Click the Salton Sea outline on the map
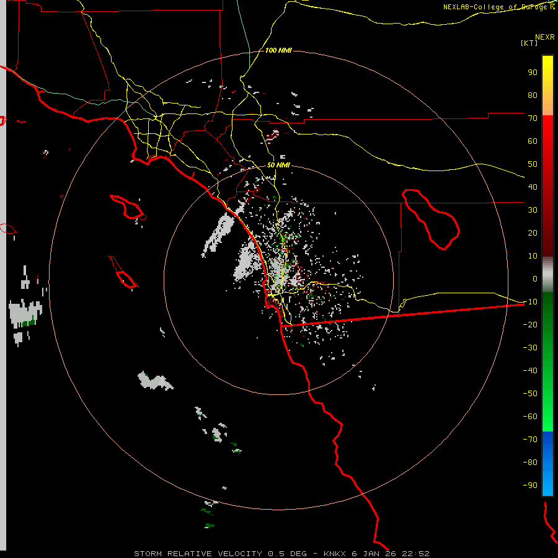The width and height of the screenshot is (558, 558). [431, 219]
